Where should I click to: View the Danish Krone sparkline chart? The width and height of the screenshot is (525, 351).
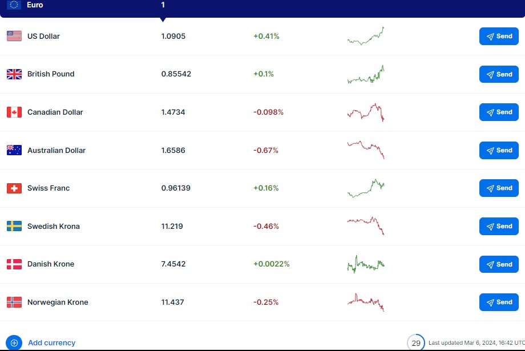[x=366, y=264]
